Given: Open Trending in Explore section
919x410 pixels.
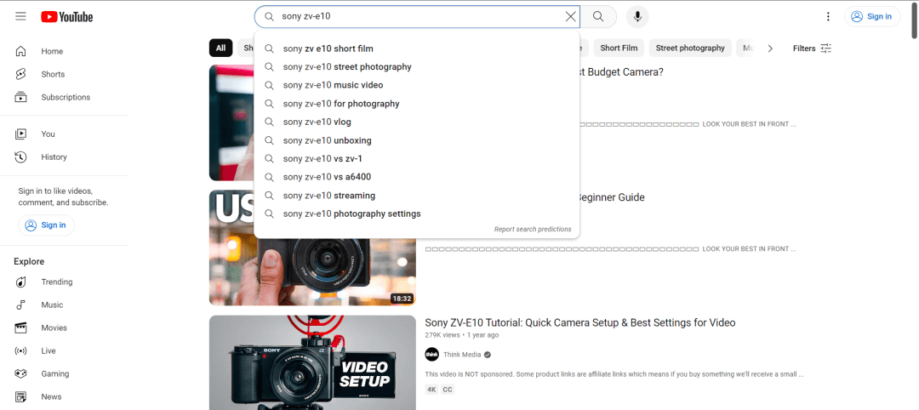Looking at the screenshot, I should pos(57,282).
